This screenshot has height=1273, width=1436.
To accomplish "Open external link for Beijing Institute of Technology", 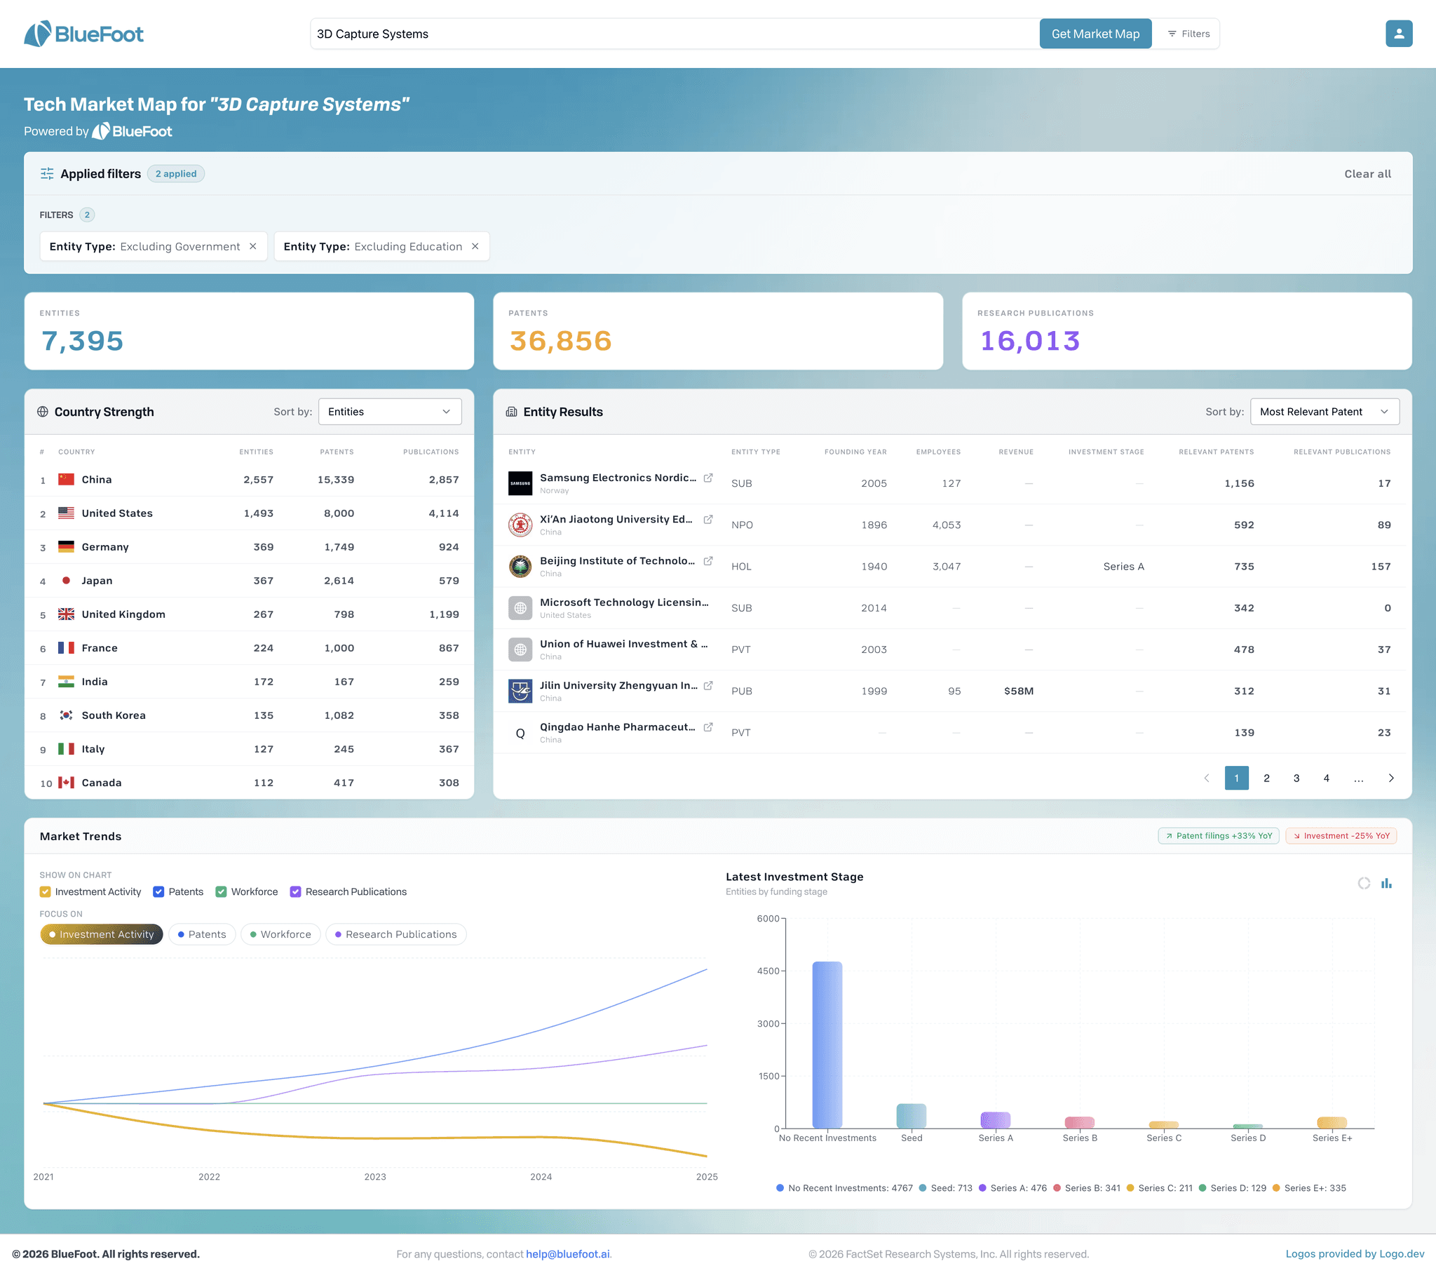I will 708,561.
